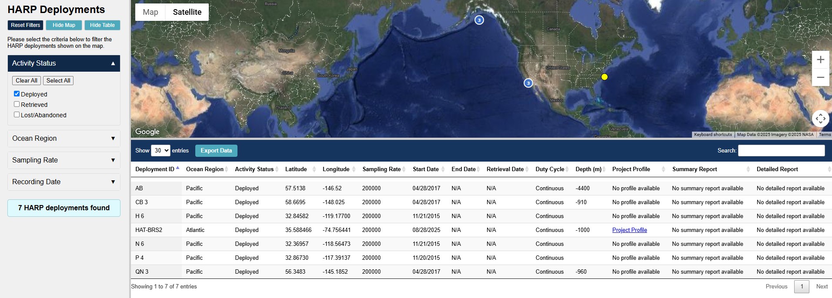Viewport: 832px width, 298px height.
Task: Uncheck the Deployed checkbox
Action: 17,94
